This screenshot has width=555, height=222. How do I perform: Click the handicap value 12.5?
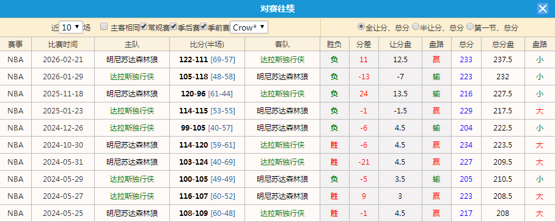click(x=400, y=60)
